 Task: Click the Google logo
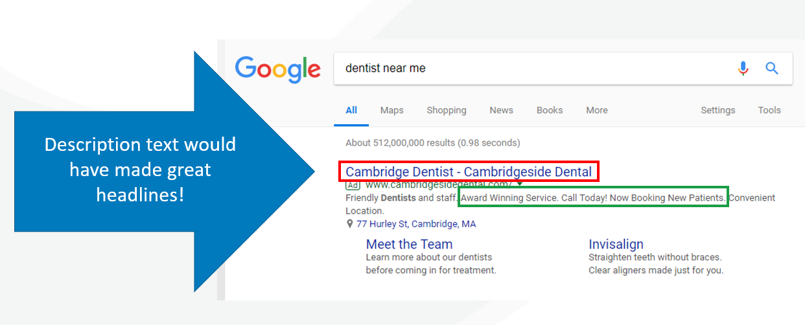[x=277, y=70]
